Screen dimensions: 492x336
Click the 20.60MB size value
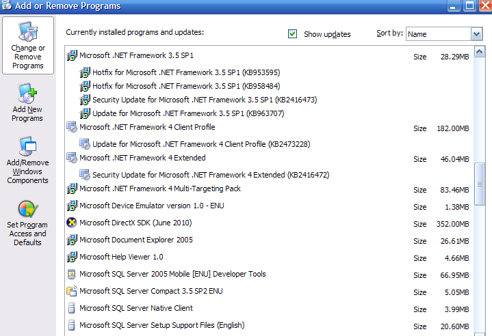click(x=454, y=326)
